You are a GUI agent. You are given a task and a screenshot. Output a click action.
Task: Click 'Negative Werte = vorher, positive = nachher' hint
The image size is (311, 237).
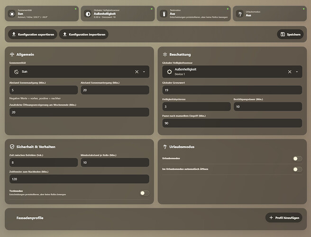click(x=35, y=98)
